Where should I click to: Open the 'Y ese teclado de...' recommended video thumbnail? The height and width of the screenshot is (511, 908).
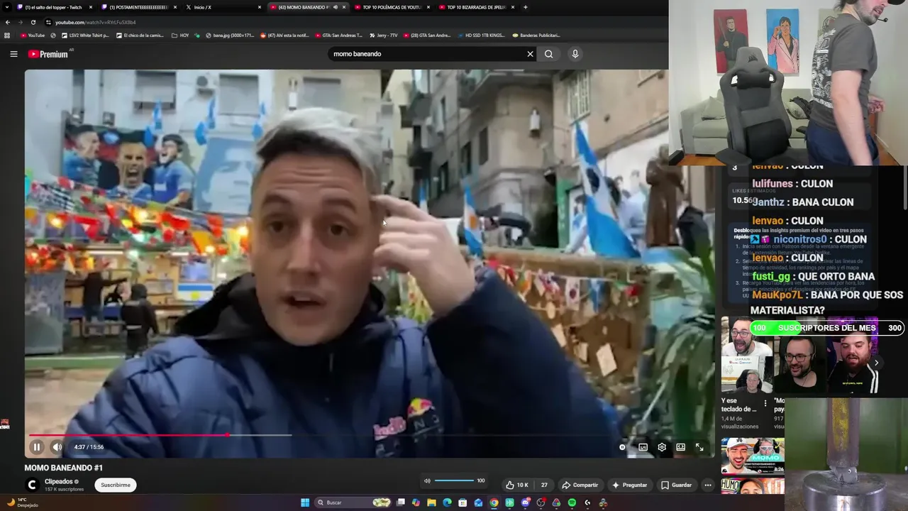747,355
